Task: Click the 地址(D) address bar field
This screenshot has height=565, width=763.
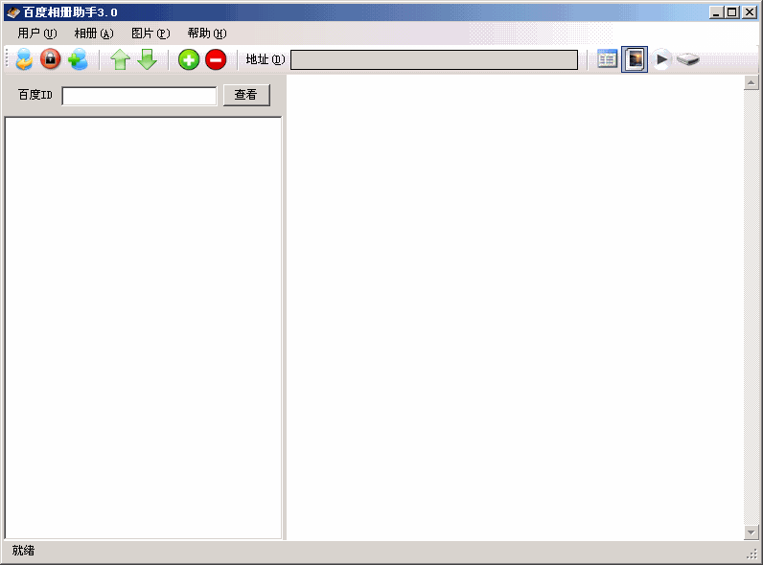Action: (434, 59)
